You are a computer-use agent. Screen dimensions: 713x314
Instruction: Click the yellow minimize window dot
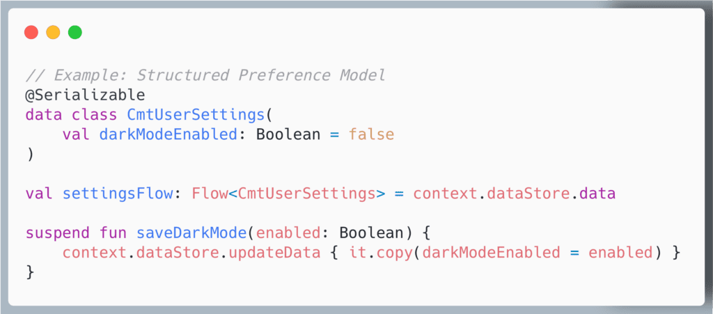[x=53, y=32]
